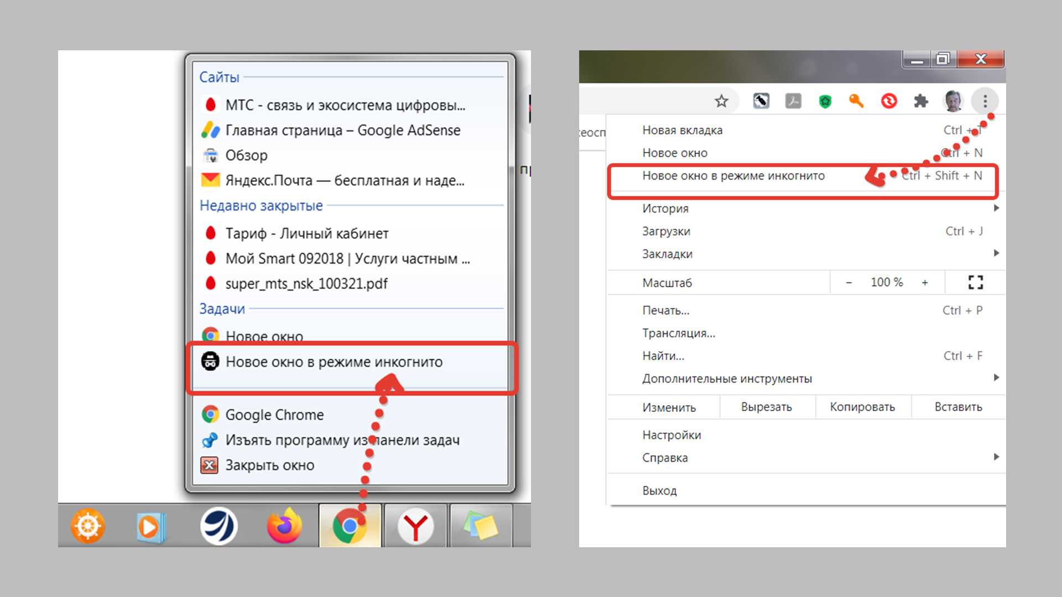Expand the История submenu arrow

[x=996, y=208]
